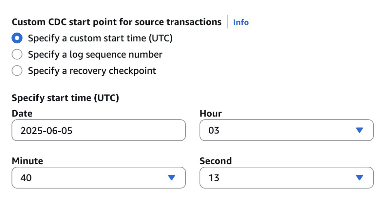The width and height of the screenshot is (382, 199).
Task: Select the custom start time radio button
Action: pos(17,38)
